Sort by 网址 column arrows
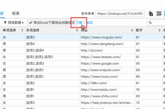Screen dimensions: 165x109 point(132,30)
